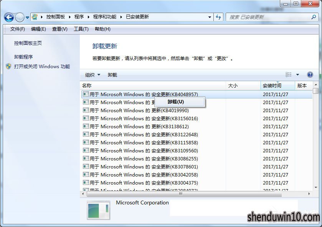The image size is (322, 227).
Task: Click the change view icon
Action: coord(288,75)
